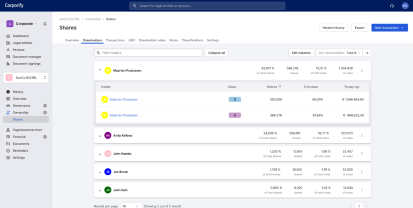Image resolution: width=413 pixels, height=208 pixels.
Task: Select the Shareholders tab
Action: coord(92,40)
